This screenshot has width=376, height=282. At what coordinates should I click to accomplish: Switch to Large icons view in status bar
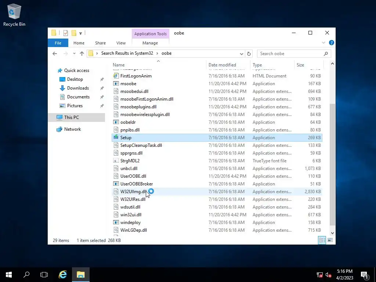330,240
